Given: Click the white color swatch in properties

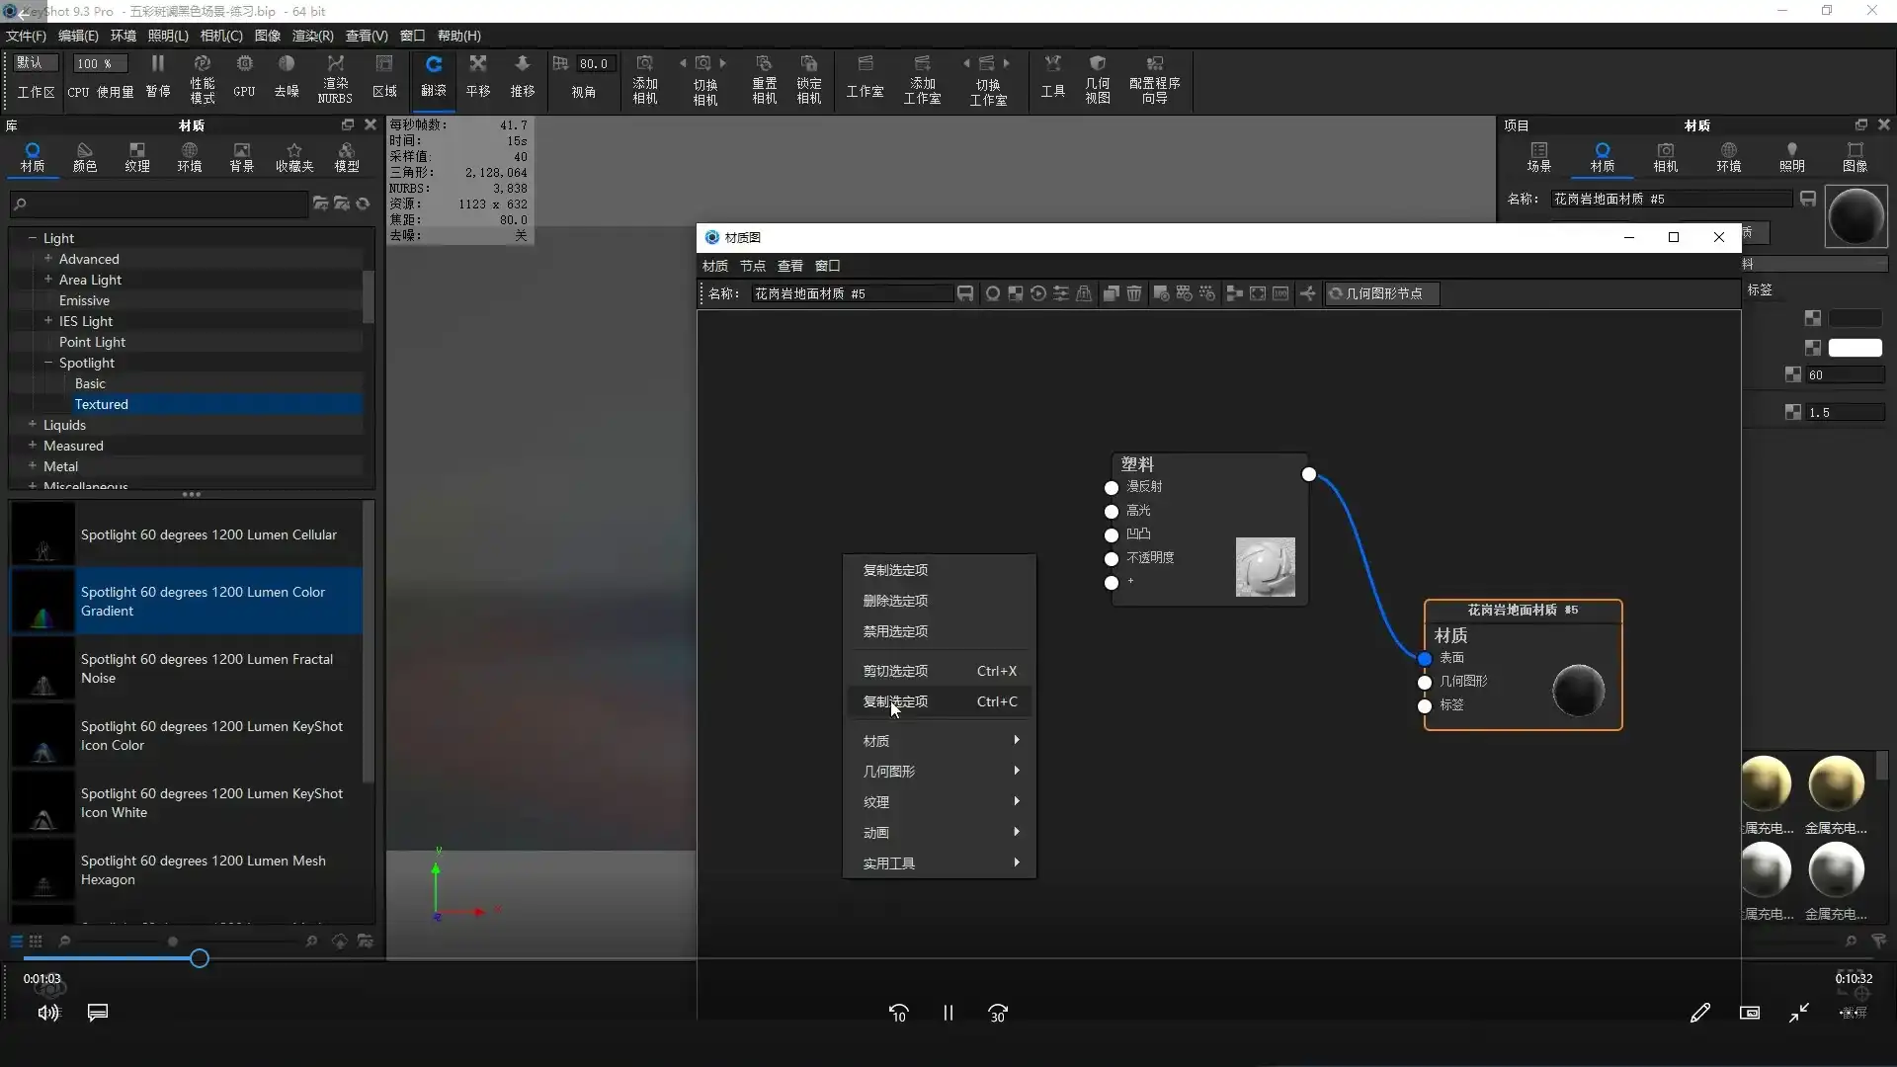Looking at the screenshot, I should [1855, 348].
